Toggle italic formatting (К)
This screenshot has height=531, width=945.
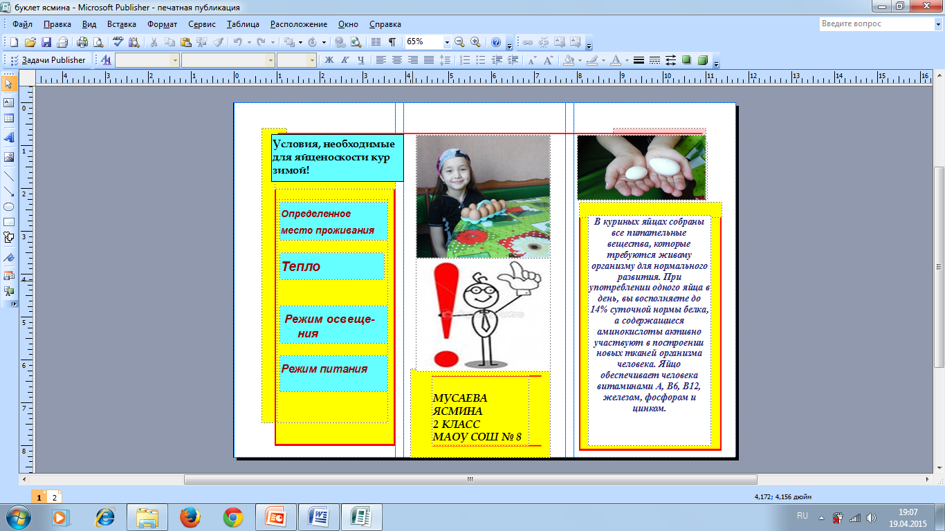[x=345, y=60]
